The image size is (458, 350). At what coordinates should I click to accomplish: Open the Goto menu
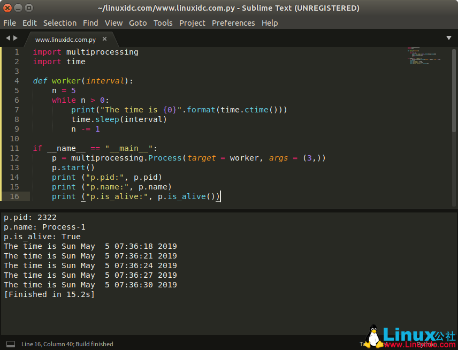pyautogui.click(x=138, y=23)
